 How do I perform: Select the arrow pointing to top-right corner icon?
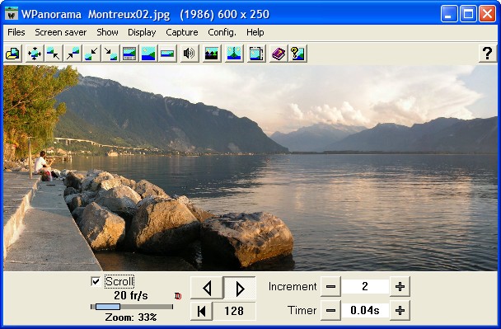[x=73, y=54]
